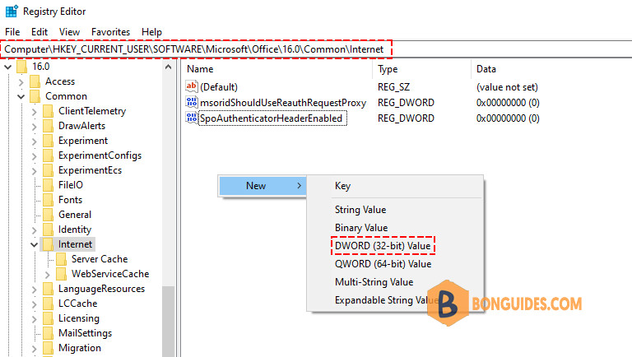The height and width of the screenshot is (357, 632).
Task: Click the tree pane scroll up arrow
Action: (x=169, y=67)
